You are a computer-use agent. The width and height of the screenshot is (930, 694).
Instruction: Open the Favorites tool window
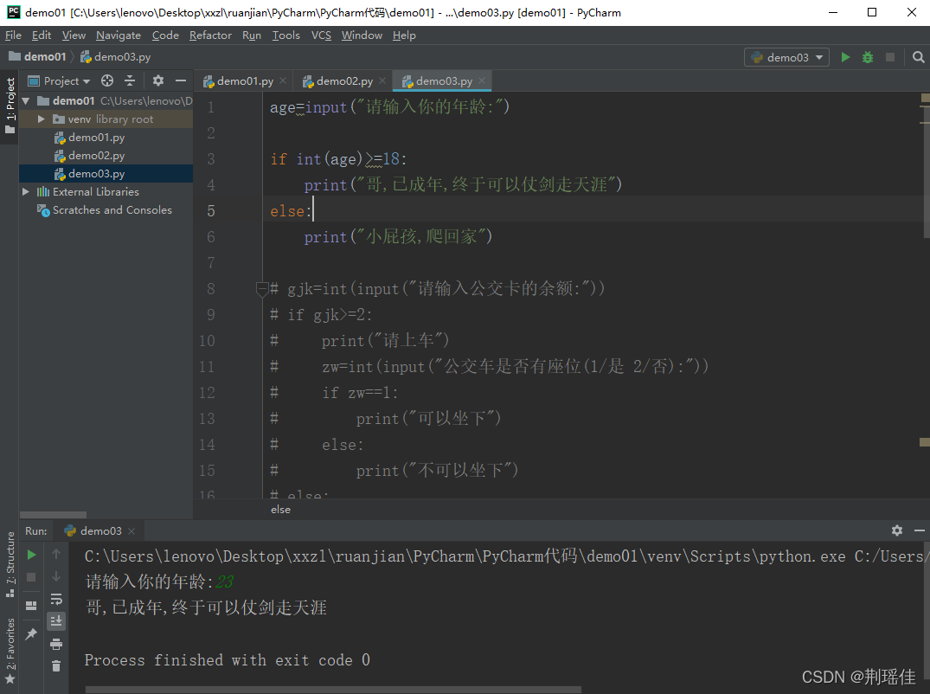tap(10, 642)
